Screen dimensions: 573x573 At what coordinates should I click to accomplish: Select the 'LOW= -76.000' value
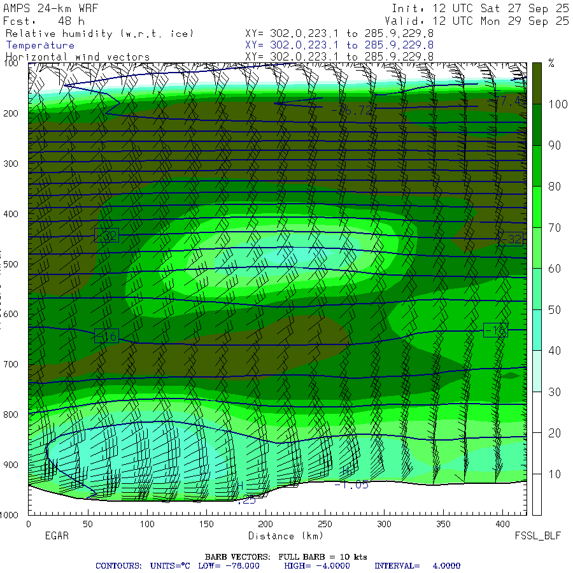click(229, 566)
